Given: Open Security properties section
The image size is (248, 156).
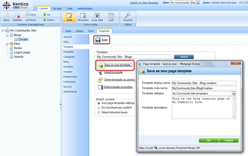Looking at the screenshot, I should (76, 87).
